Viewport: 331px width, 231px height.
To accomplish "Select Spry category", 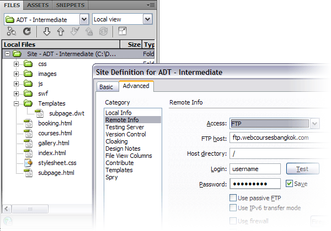I will pos(133,177).
